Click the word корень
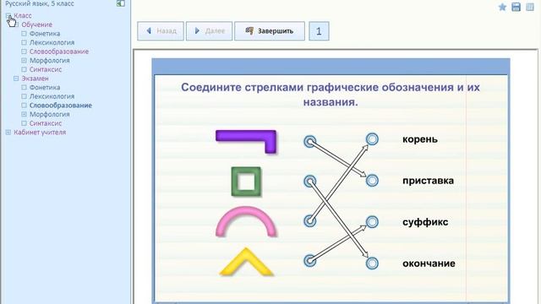This screenshot has height=304, width=541. 420,139
